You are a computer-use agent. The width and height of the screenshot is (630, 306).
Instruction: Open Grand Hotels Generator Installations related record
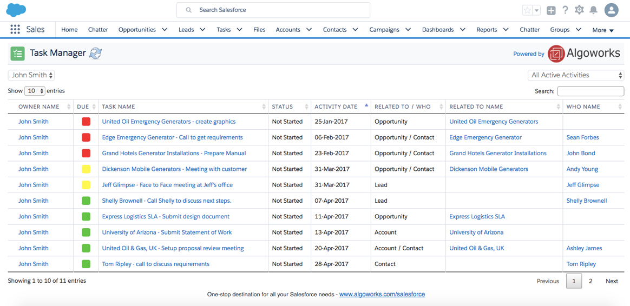click(x=498, y=154)
